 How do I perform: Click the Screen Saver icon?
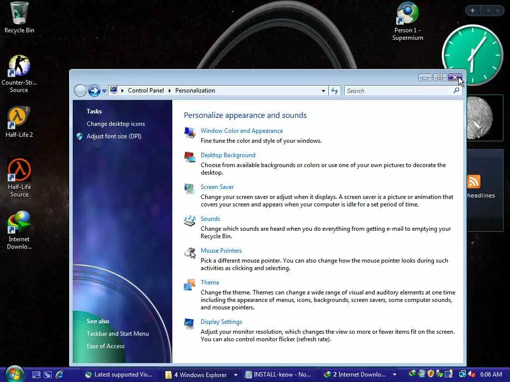click(190, 189)
